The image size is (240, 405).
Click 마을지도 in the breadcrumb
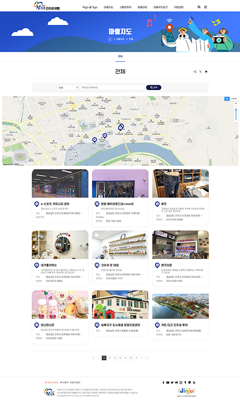click(x=120, y=39)
